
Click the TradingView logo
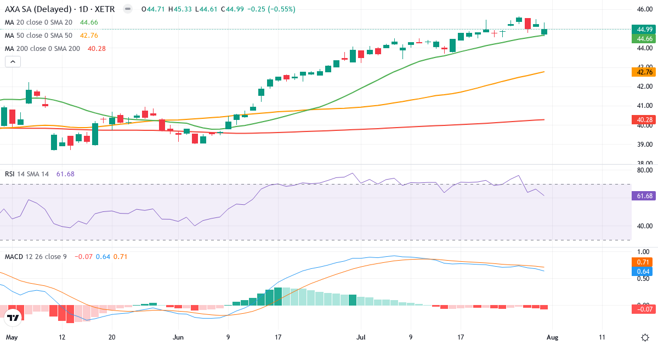coord(13,318)
